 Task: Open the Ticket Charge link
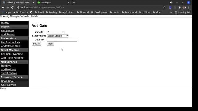(9, 73)
